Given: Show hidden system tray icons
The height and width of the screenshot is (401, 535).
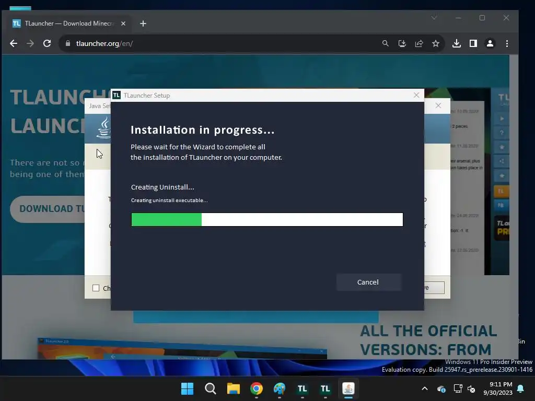Looking at the screenshot, I should point(425,388).
